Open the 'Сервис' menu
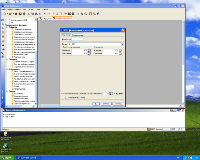The width and height of the screenshot is (200, 160). (x=31, y=10)
